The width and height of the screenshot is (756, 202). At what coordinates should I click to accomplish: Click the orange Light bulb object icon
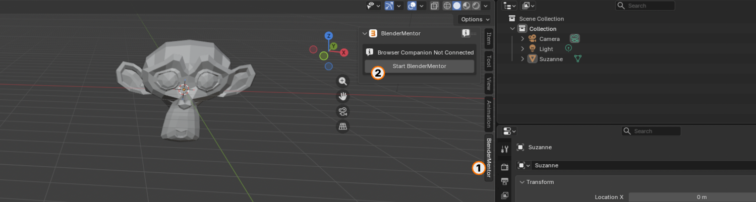pos(532,49)
